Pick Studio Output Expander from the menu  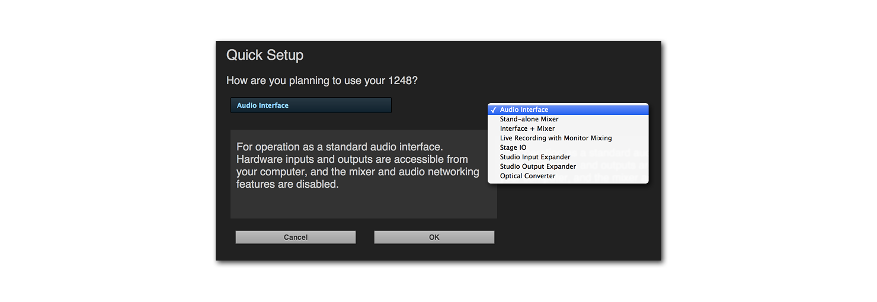click(537, 166)
